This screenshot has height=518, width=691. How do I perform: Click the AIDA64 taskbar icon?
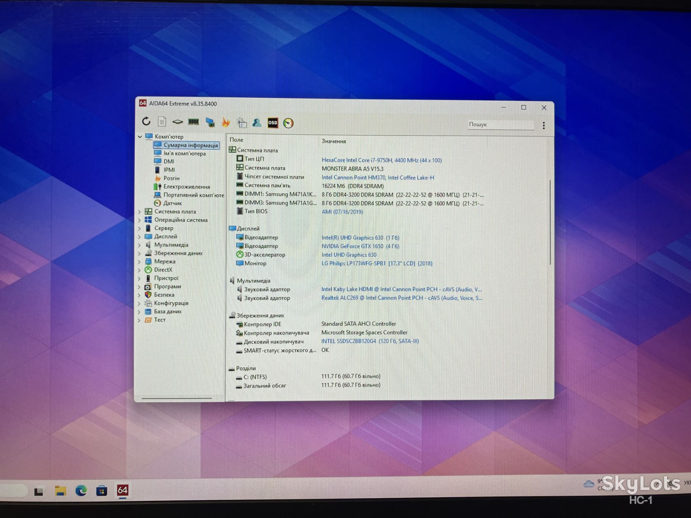click(123, 490)
